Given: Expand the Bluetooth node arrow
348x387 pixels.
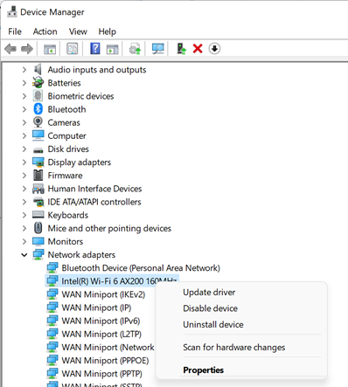Looking at the screenshot, I should click(24, 109).
